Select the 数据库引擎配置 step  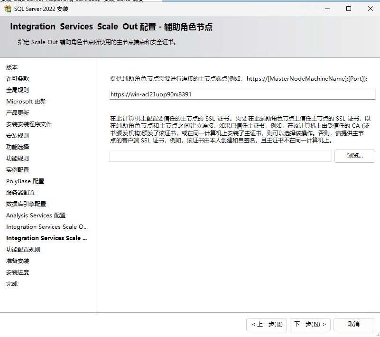pos(26,204)
